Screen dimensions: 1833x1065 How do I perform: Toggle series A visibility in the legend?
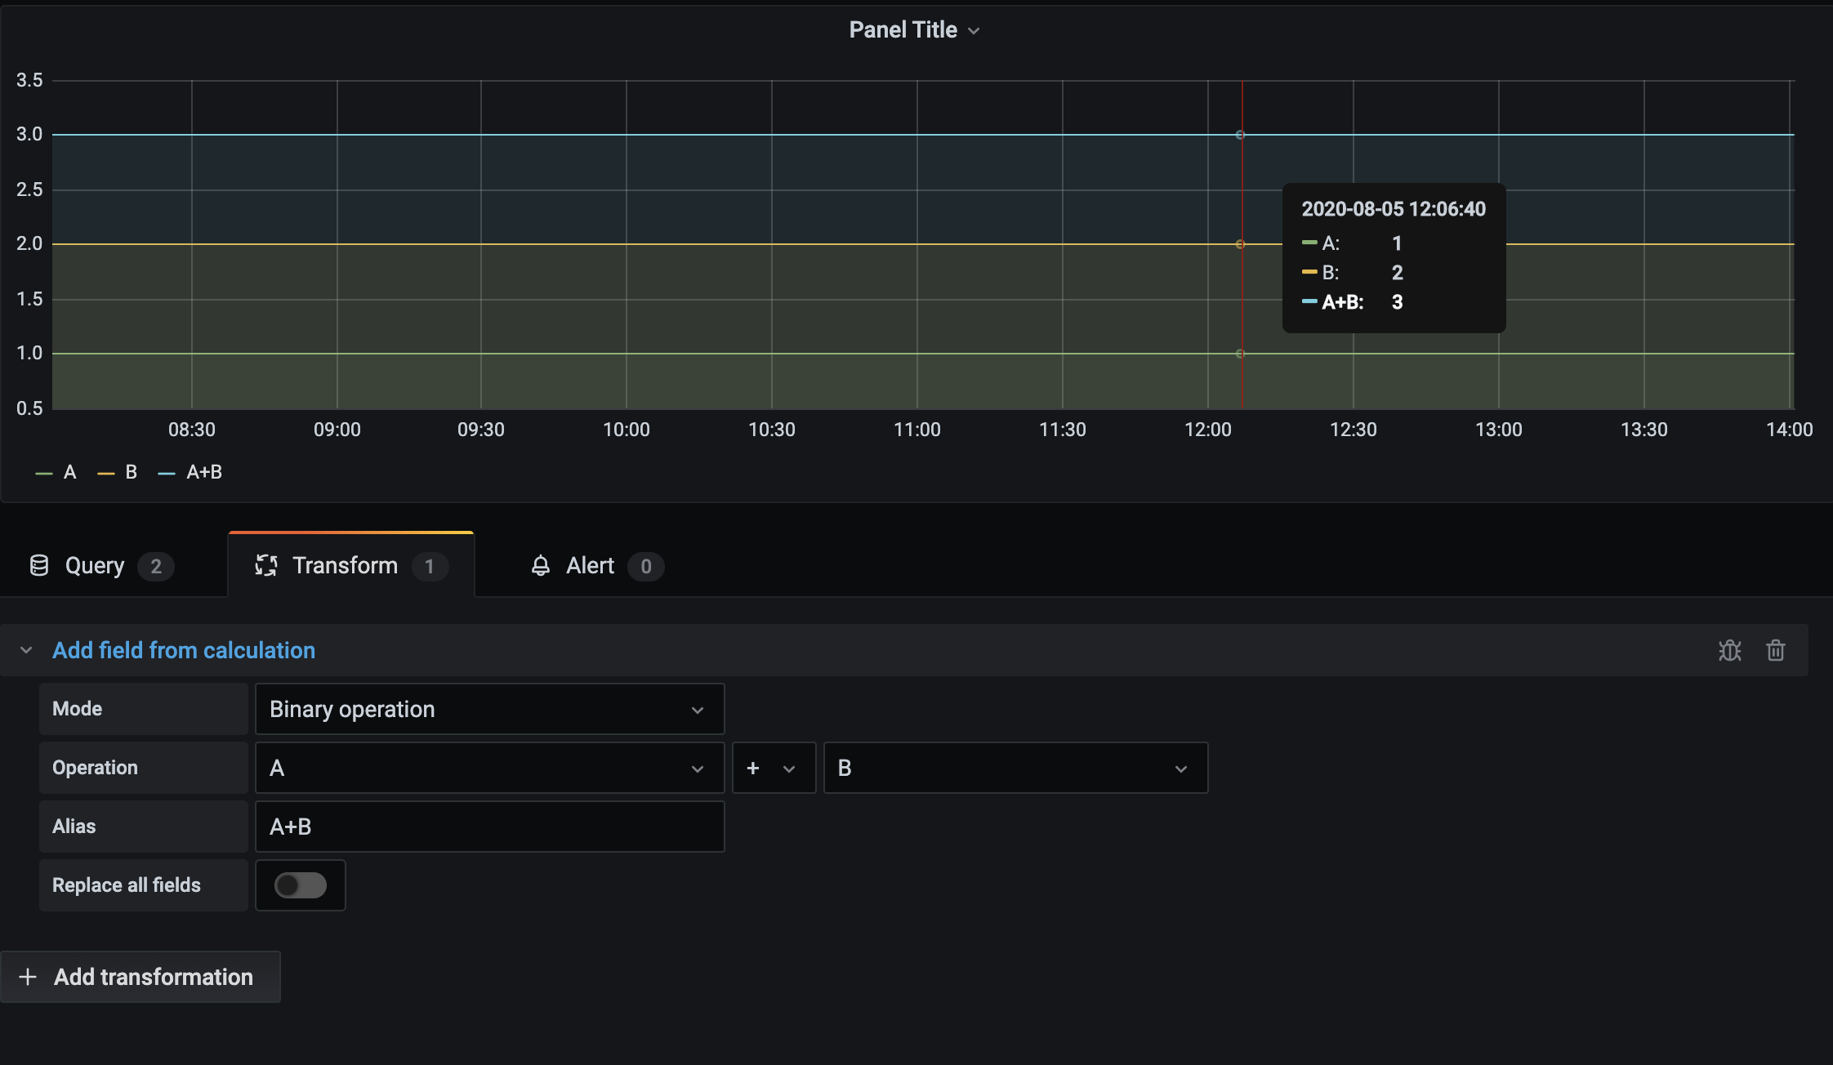[x=69, y=472]
